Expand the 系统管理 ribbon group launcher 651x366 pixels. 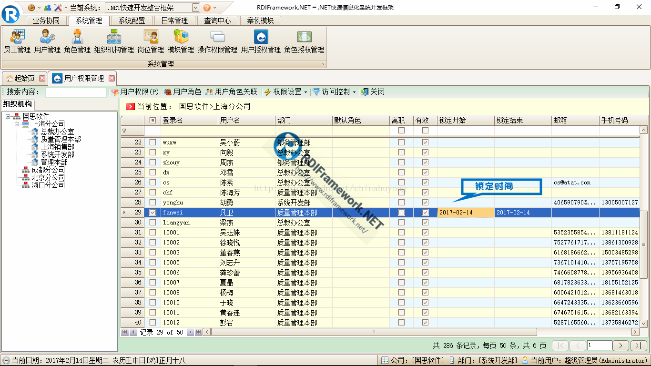(x=323, y=64)
